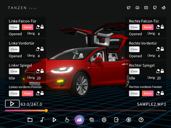
Task: Close the Rechte Vordertür
Action: coord(134,49)
